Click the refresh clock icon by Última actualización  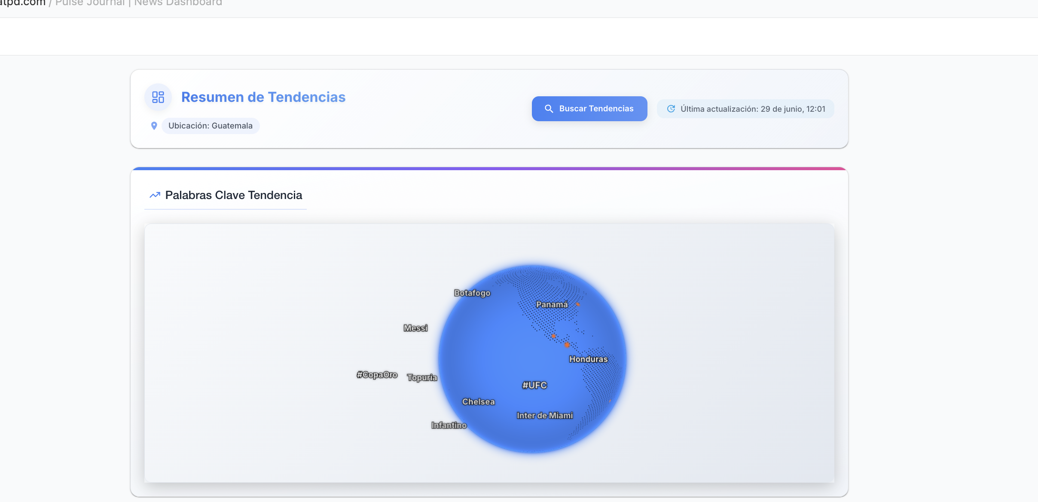tap(671, 109)
